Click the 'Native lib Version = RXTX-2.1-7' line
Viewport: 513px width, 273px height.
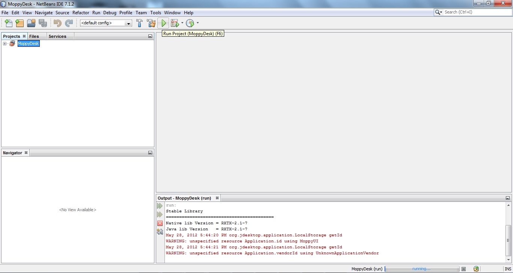click(207, 223)
